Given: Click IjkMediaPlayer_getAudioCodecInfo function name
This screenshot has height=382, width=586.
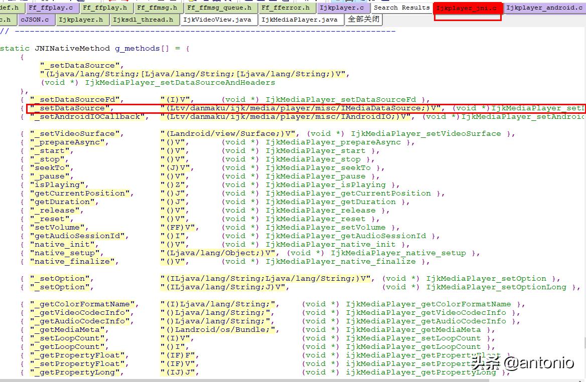Looking at the screenshot, I should click(425, 321).
